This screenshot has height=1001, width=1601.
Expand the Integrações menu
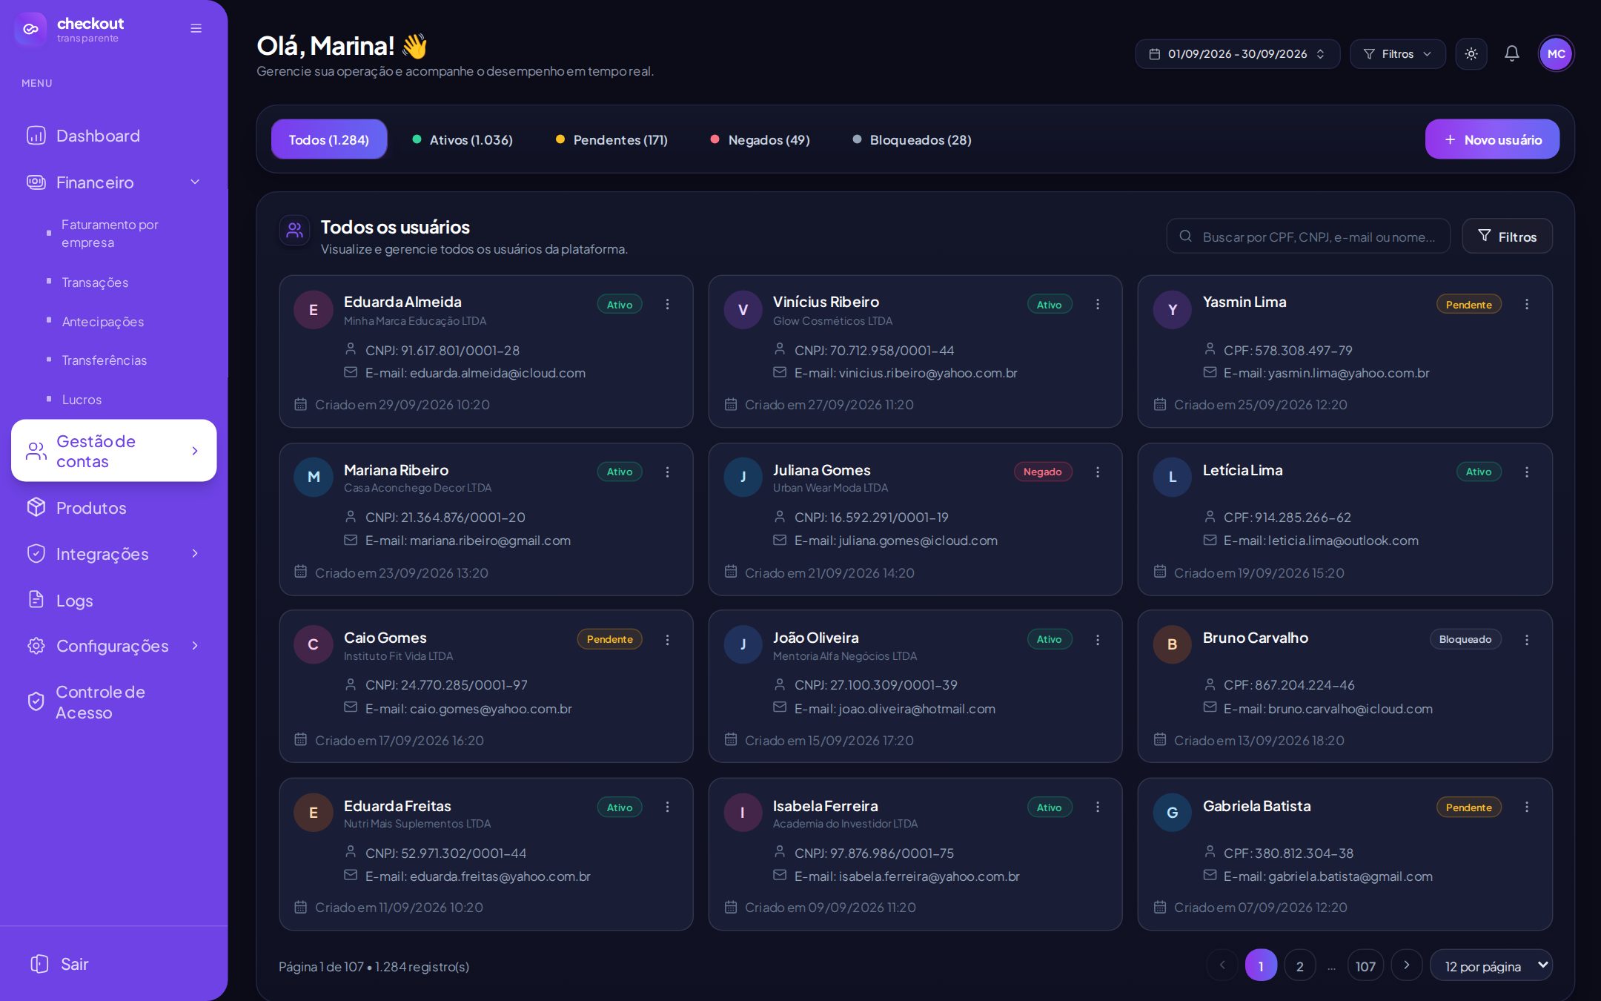tap(113, 554)
